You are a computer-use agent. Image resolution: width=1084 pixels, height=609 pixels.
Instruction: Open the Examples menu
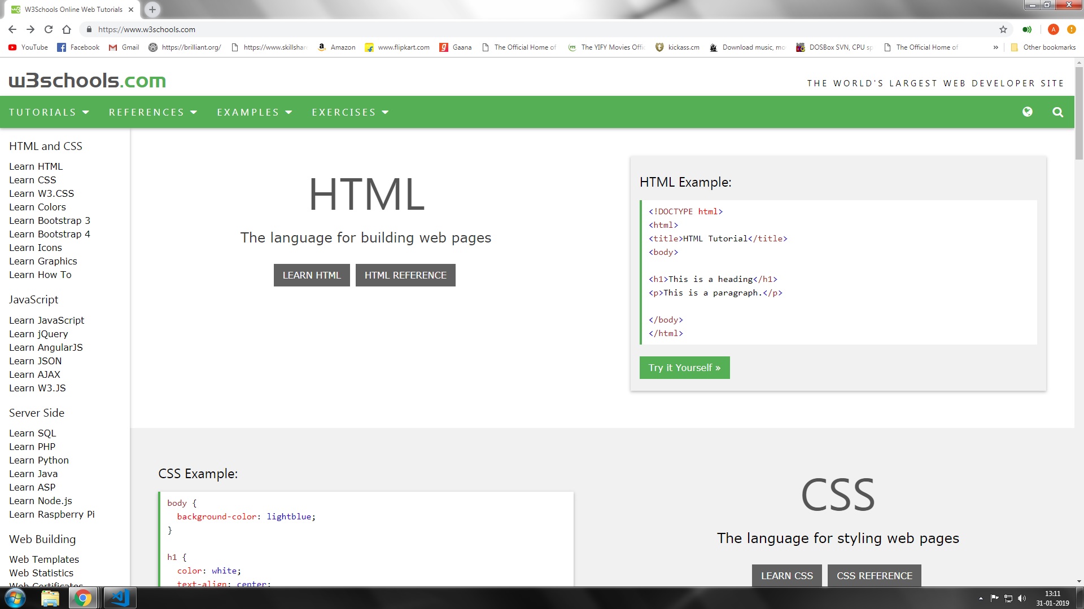point(255,112)
